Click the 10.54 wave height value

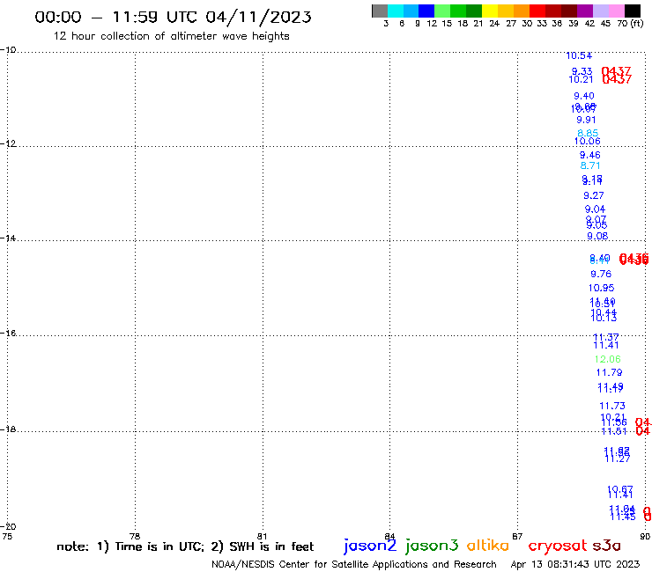(x=579, y=55)
